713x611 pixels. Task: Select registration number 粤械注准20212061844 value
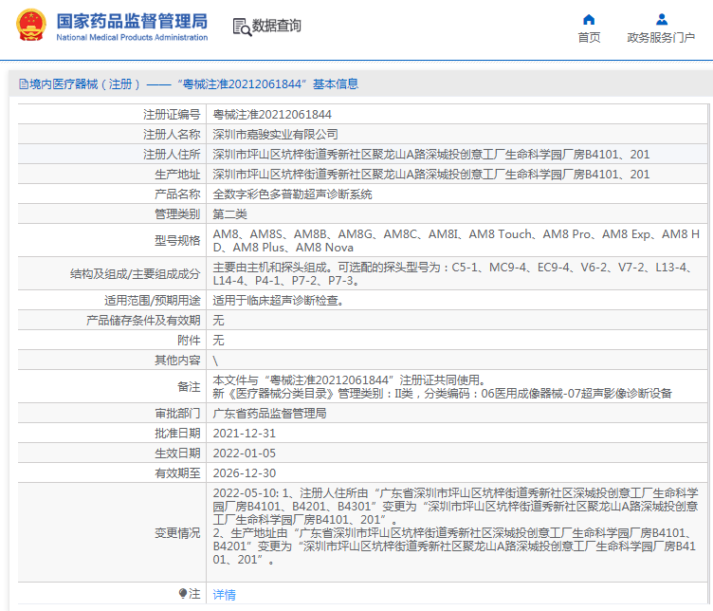tap(272, 115)
